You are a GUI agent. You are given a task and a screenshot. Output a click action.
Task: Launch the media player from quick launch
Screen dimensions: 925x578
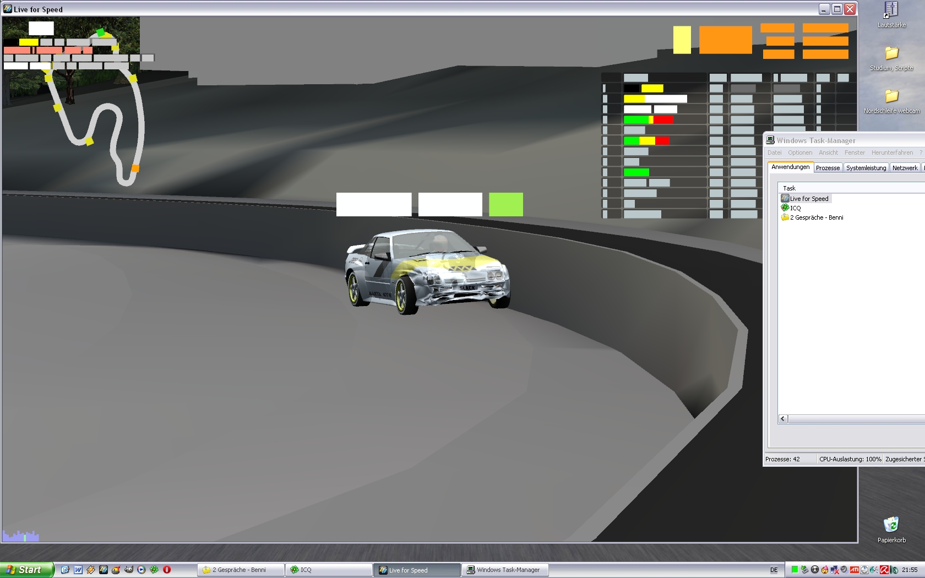142,570
